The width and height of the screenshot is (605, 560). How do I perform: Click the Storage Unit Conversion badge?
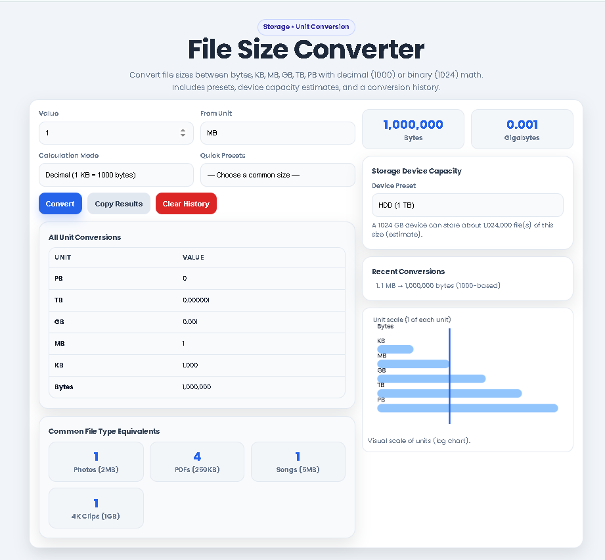pyautogui.click(x=305, y=27)
